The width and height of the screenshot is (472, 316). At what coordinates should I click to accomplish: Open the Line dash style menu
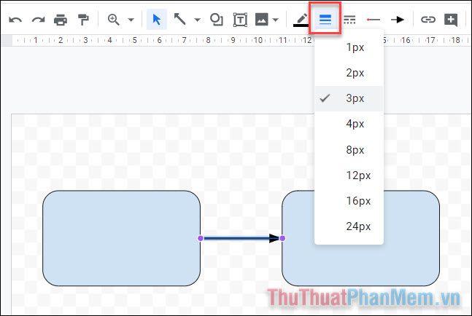[x=349, y=20]
